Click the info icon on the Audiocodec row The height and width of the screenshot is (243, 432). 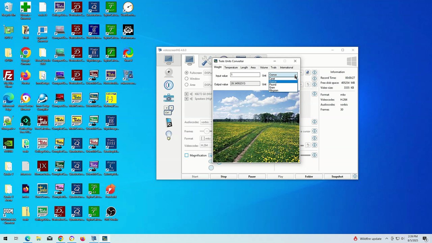[x=314, y=122]
